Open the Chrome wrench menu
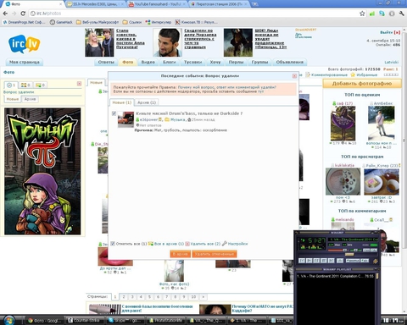This screenshot has height=325, width=407. pyautogui.click(x=401, y=14)
